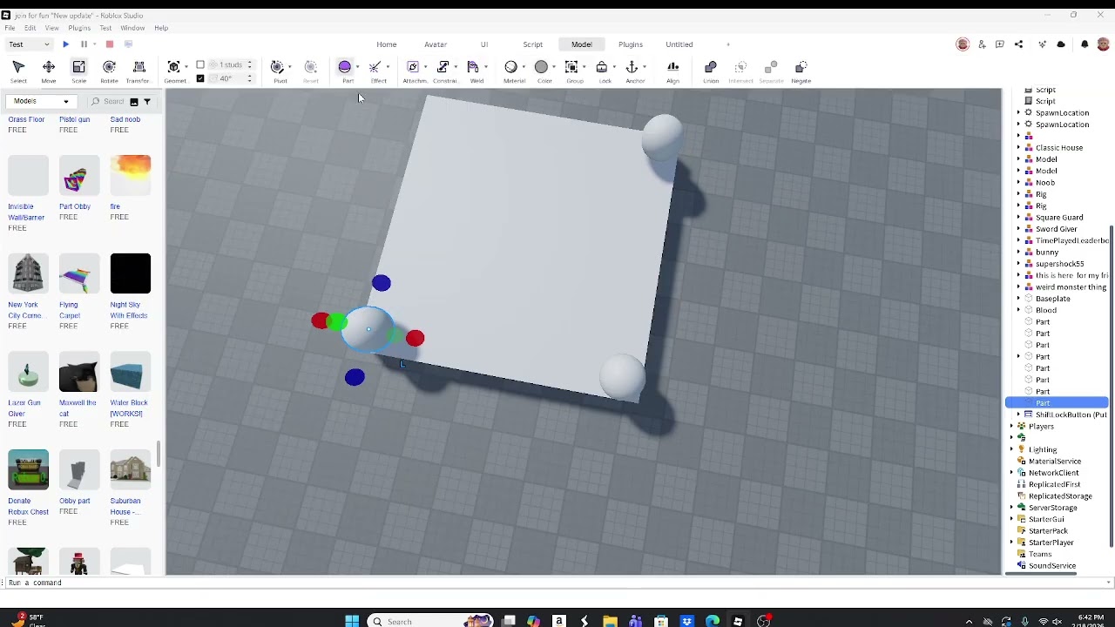Expand the Noob model in Explorer

[x=1018, y=183]
